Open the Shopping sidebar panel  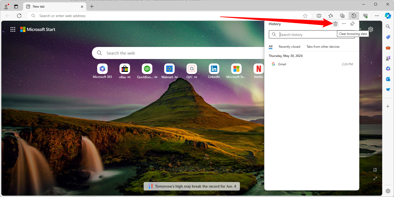[x=388, y=37]
